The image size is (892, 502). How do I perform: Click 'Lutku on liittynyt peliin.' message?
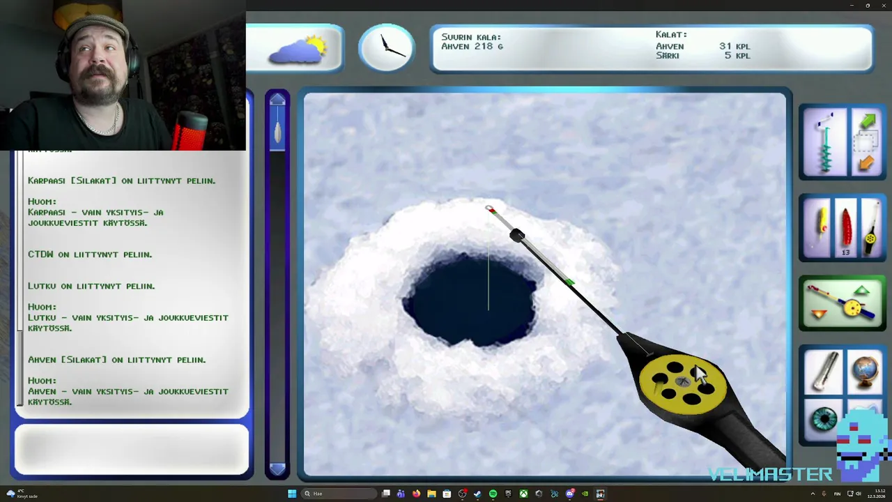point(91,286)
